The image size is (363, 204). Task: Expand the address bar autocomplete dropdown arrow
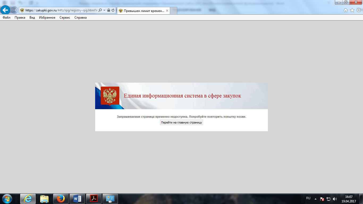[104, 10]
